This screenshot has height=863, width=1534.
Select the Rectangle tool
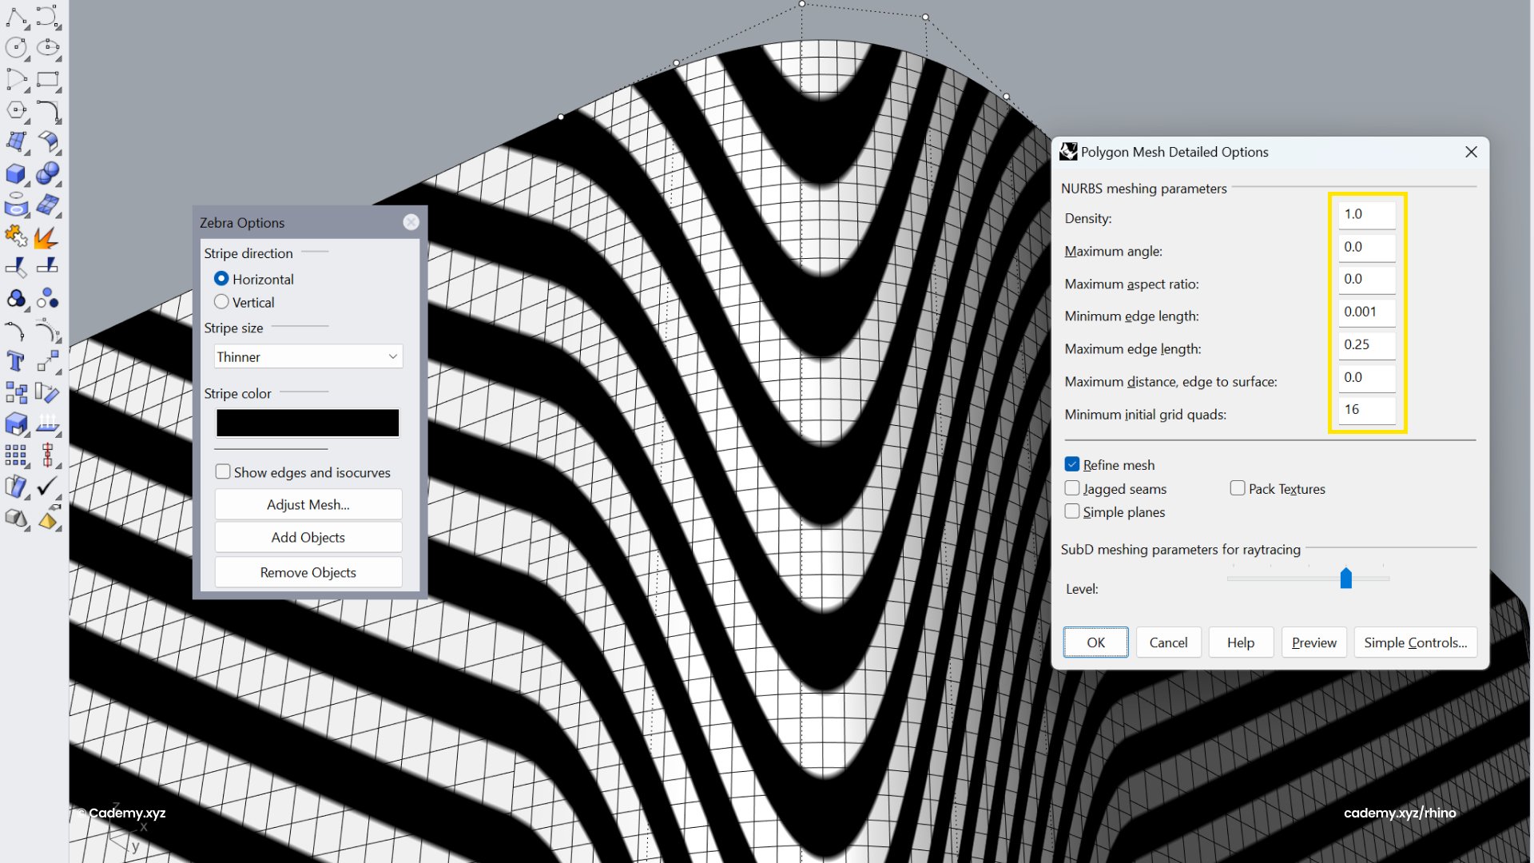48,79
